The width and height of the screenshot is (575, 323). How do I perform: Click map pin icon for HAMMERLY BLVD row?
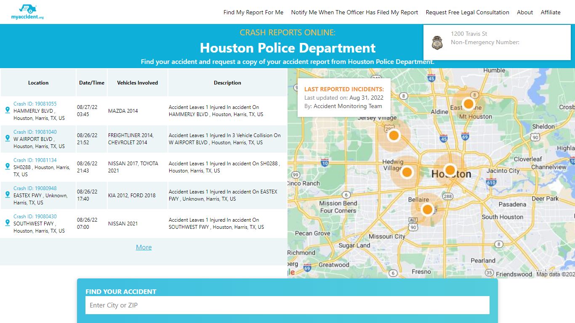tap(7, 110)
